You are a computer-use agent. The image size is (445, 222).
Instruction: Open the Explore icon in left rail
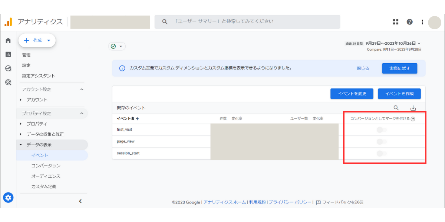(x=8, y=68)
